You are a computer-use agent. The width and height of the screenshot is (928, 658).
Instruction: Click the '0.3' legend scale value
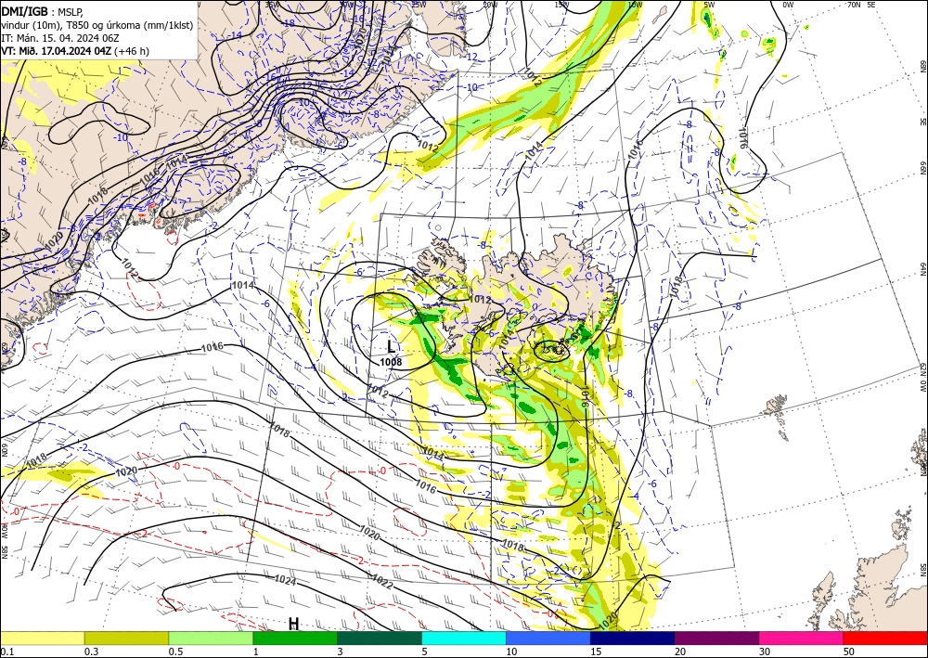pos(91,652)
